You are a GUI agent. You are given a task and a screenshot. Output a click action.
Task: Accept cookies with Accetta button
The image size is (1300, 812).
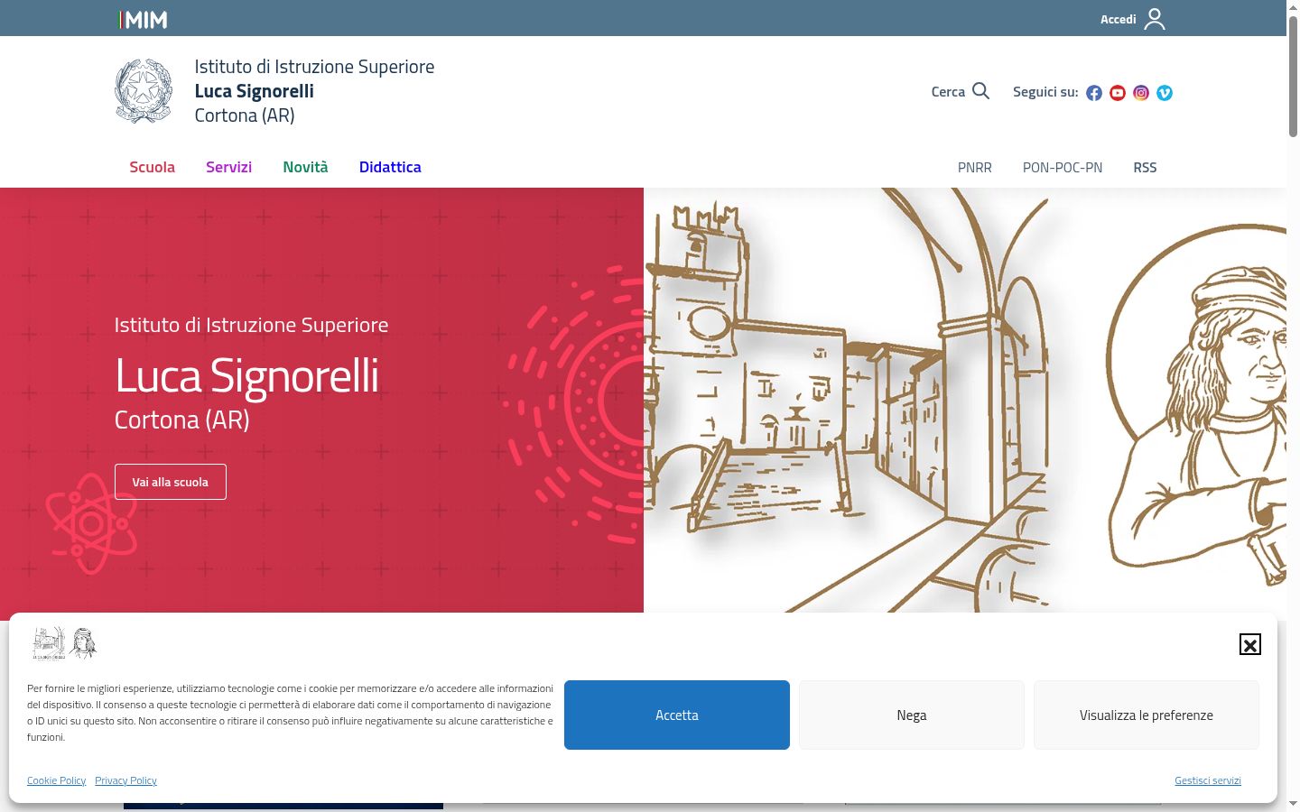tap(677, 715)
